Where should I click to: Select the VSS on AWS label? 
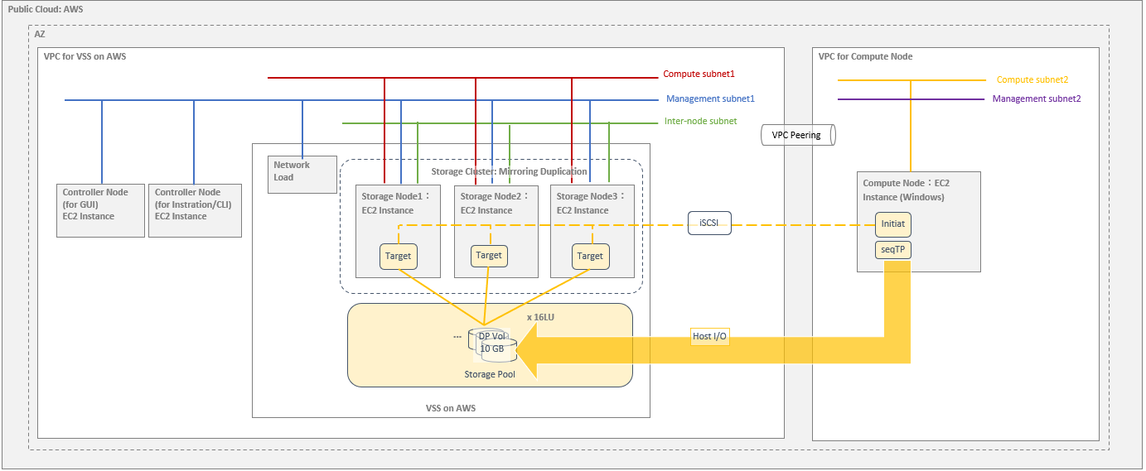tap(451, 408)
